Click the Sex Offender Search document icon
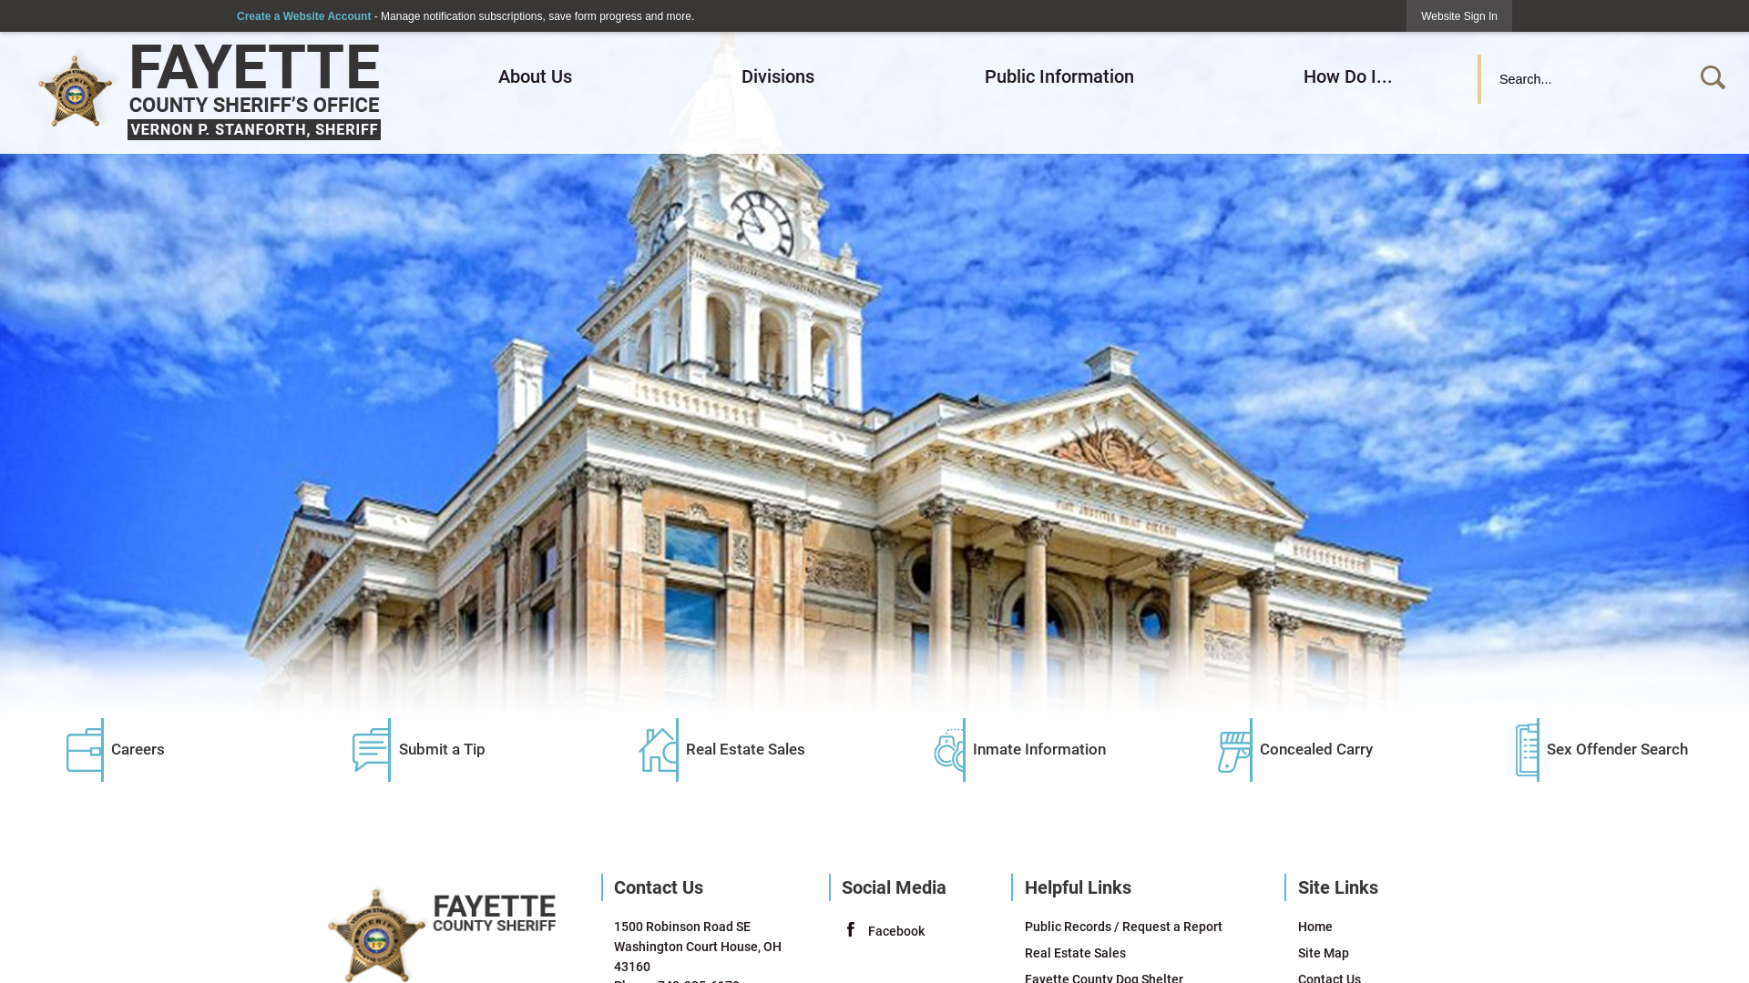 1528,750
